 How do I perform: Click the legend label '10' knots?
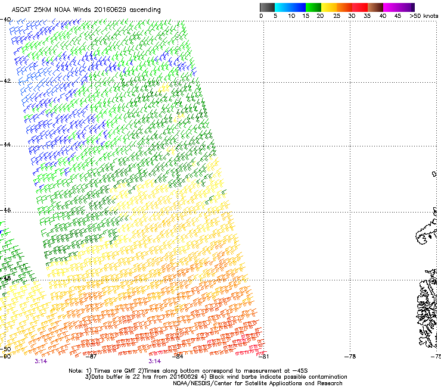click(x=291, y=16)
